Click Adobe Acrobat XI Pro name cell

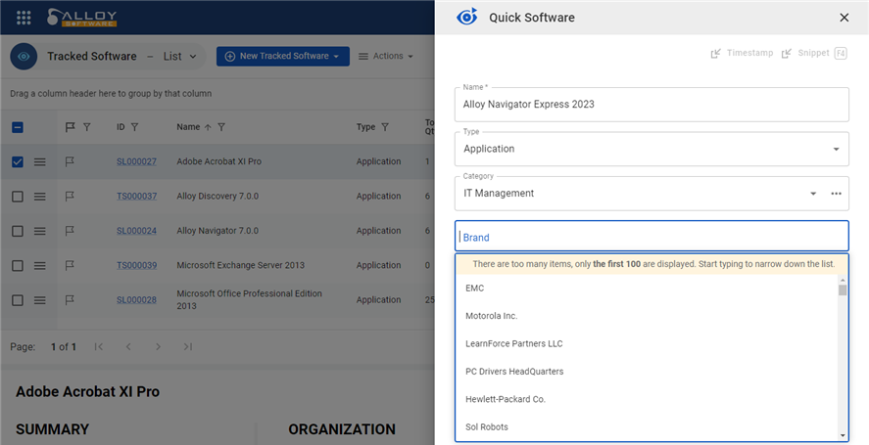(x=218, y=161)
